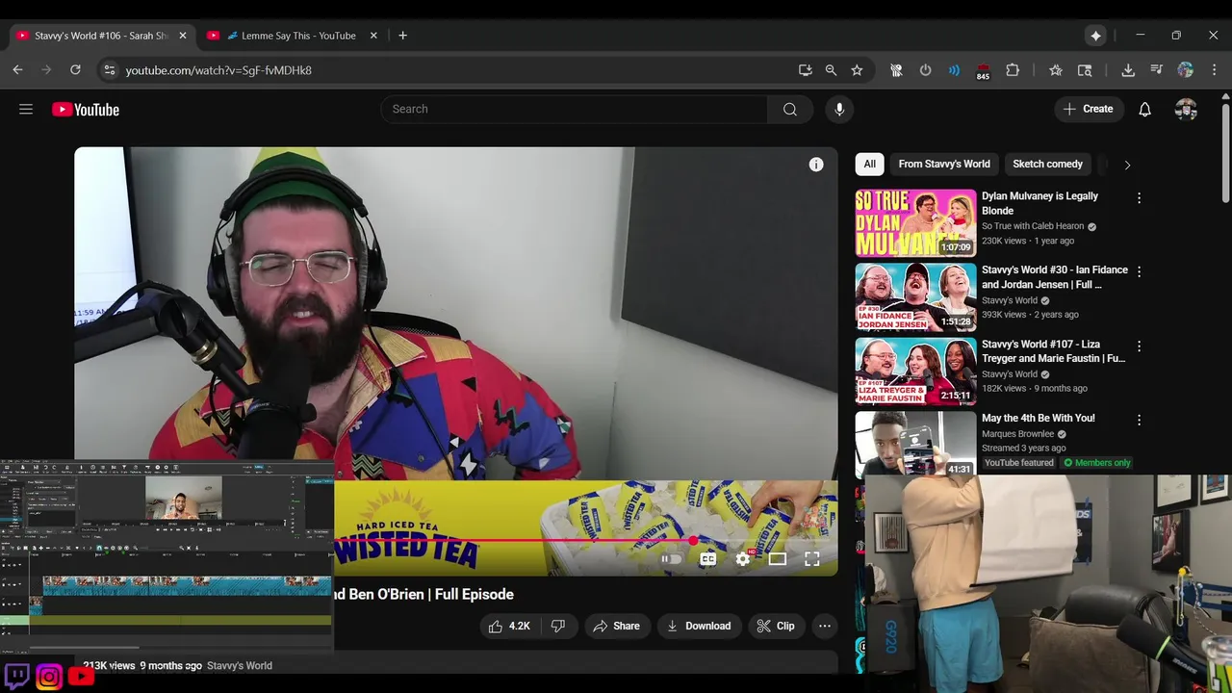The image size is (1232, 693).
Task: Open Dylan Mulvaney is Legally Blonde thumbnail
Action: pos(915,223)
